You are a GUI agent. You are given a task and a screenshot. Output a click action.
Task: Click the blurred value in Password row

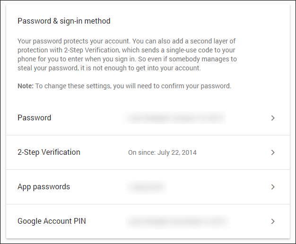(174, 118)
